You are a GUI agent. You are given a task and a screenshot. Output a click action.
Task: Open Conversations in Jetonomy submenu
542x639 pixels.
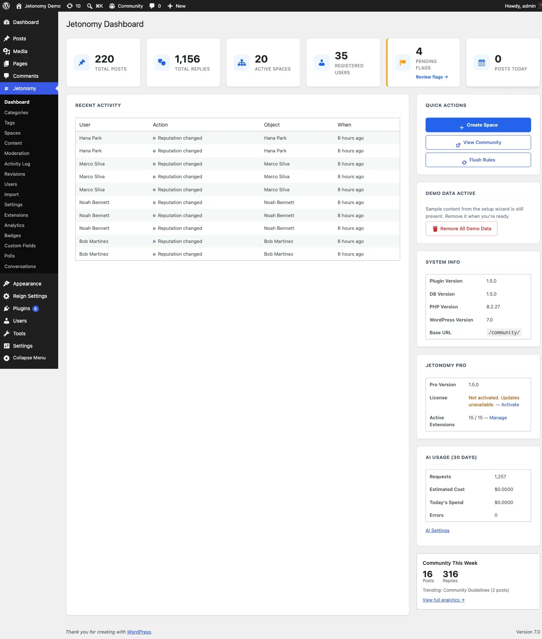20,267
